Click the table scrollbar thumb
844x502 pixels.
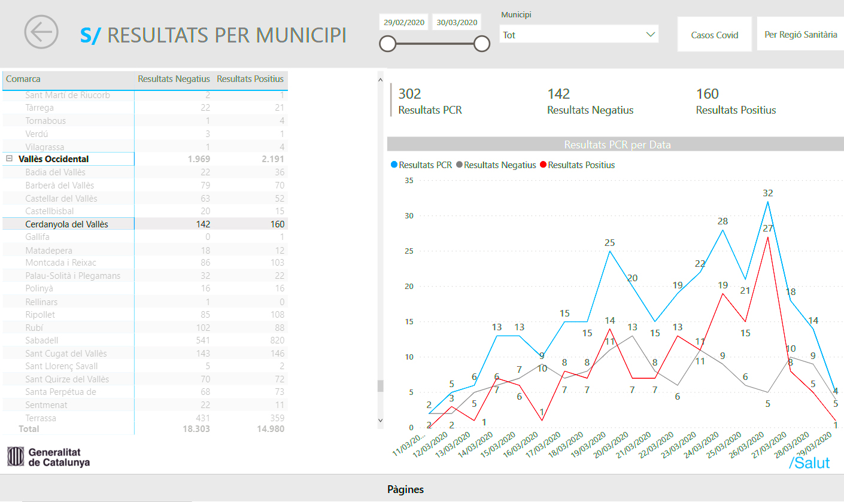(380, 386)
